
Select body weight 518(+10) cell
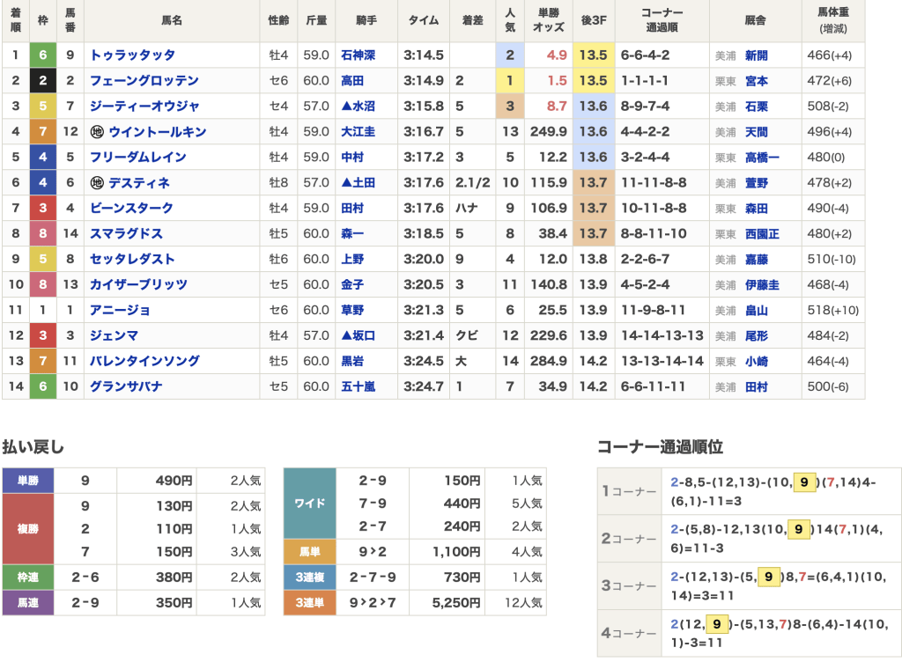pyautogui.click(x=833, y=310)
